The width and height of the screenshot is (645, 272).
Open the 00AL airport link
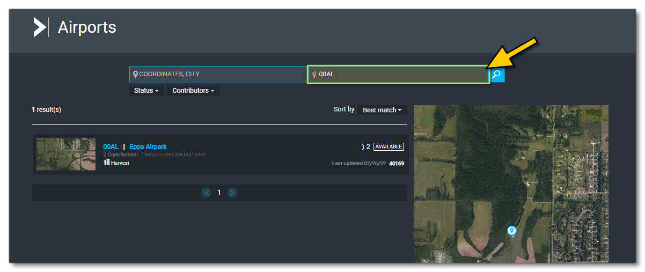click(110, 147)
